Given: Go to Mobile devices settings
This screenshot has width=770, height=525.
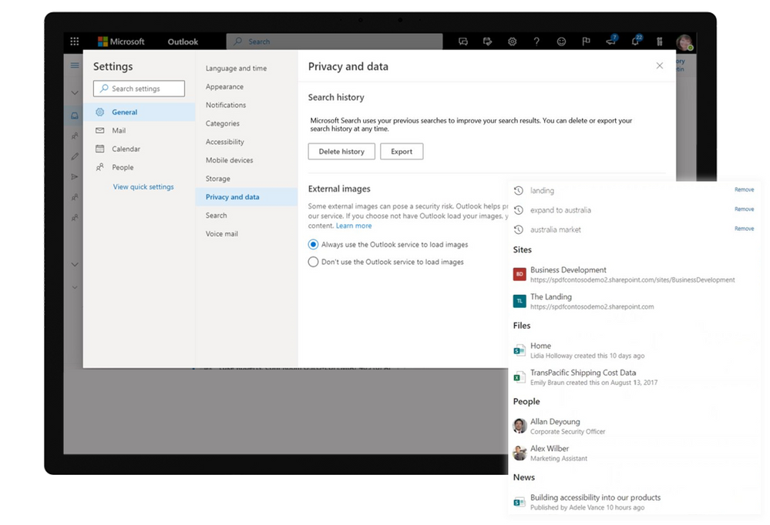Looking at the screenshot, I should point(230,160).
